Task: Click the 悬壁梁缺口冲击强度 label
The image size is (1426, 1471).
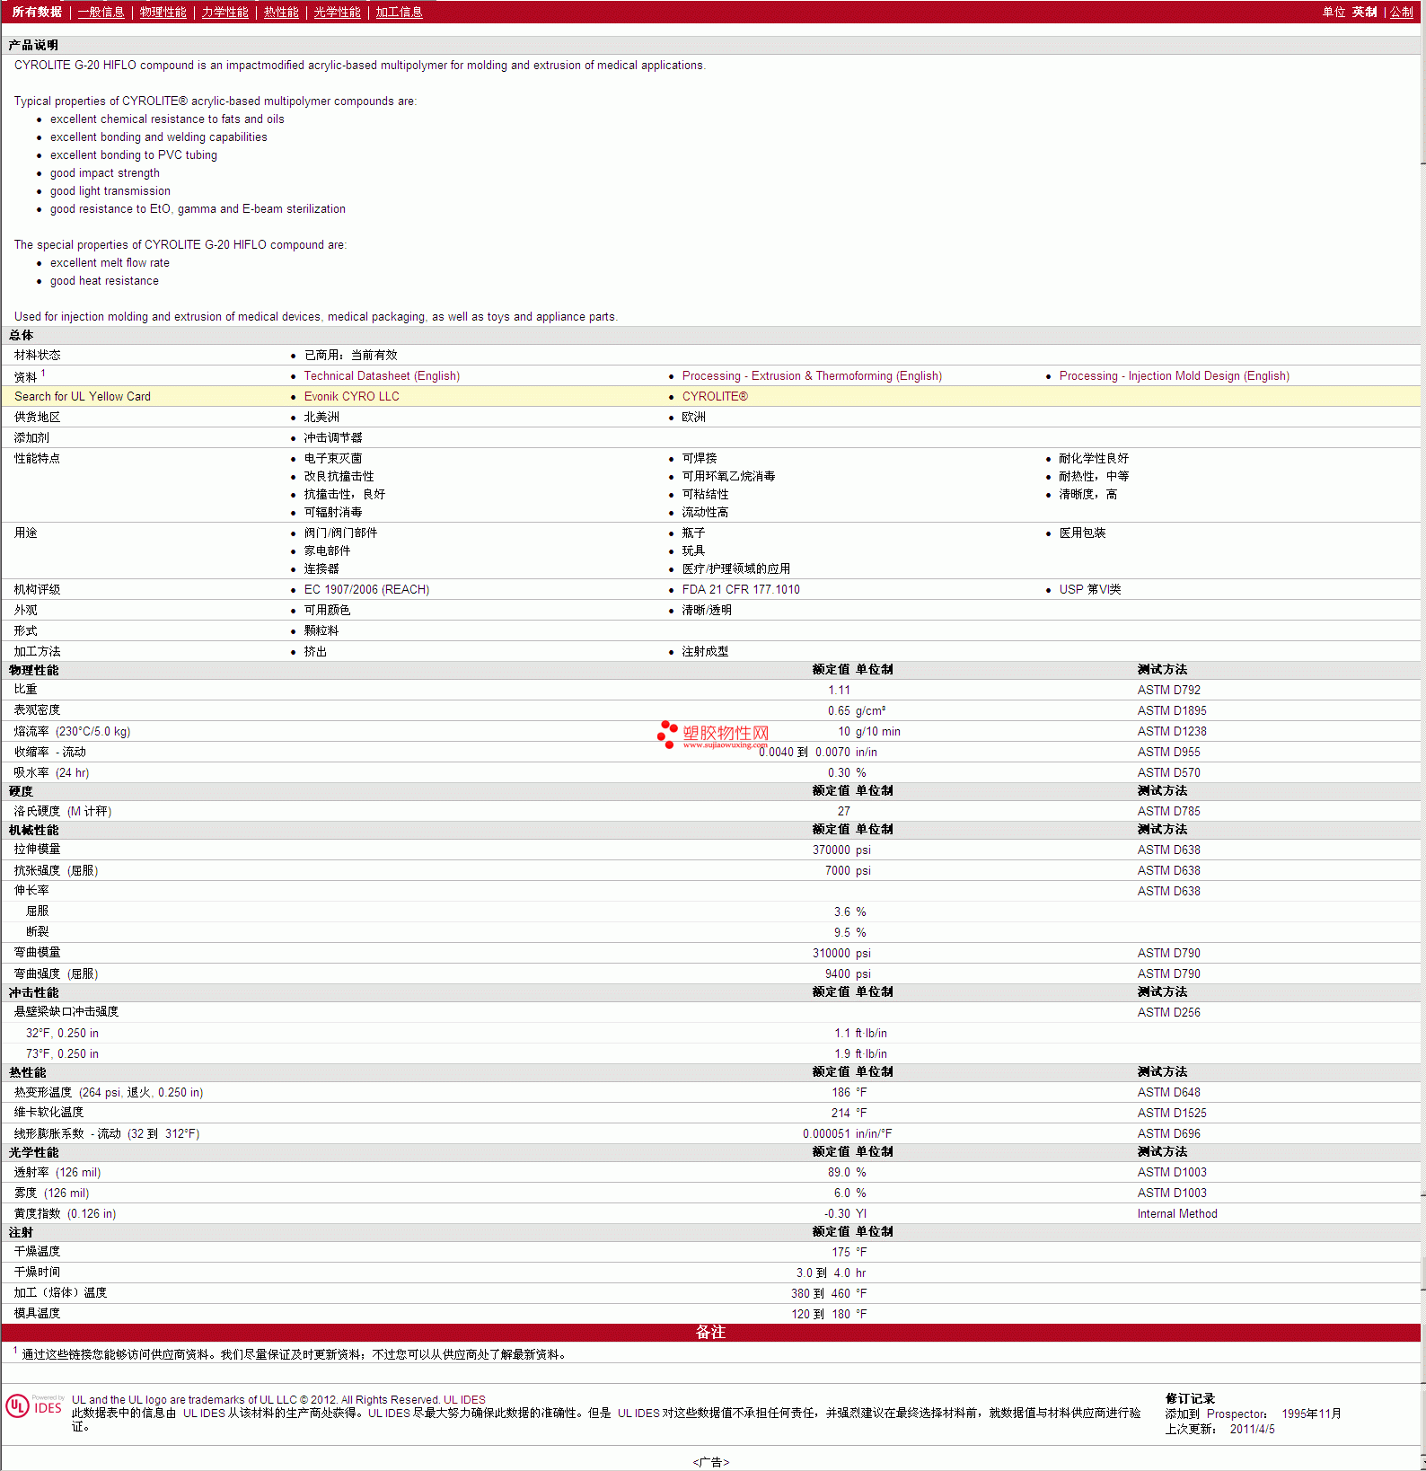Action: click(66, 1011)
